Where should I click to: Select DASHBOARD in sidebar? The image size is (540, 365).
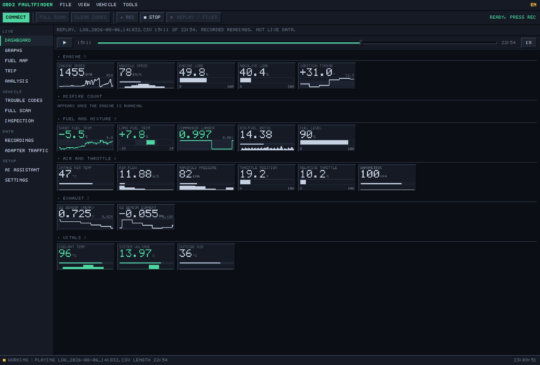(27, 40)
